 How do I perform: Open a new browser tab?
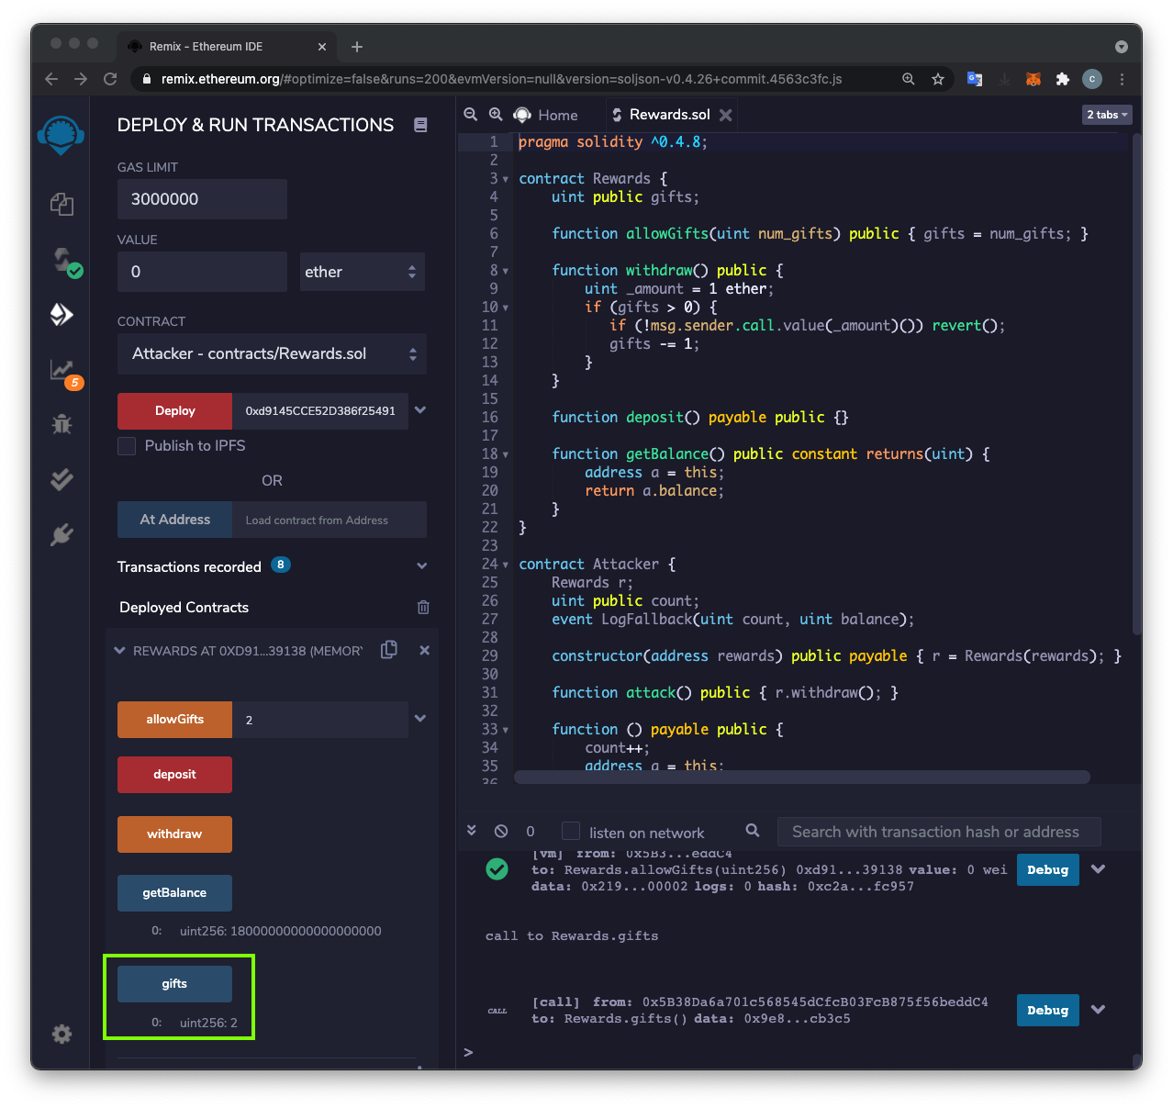pos(357,47)
